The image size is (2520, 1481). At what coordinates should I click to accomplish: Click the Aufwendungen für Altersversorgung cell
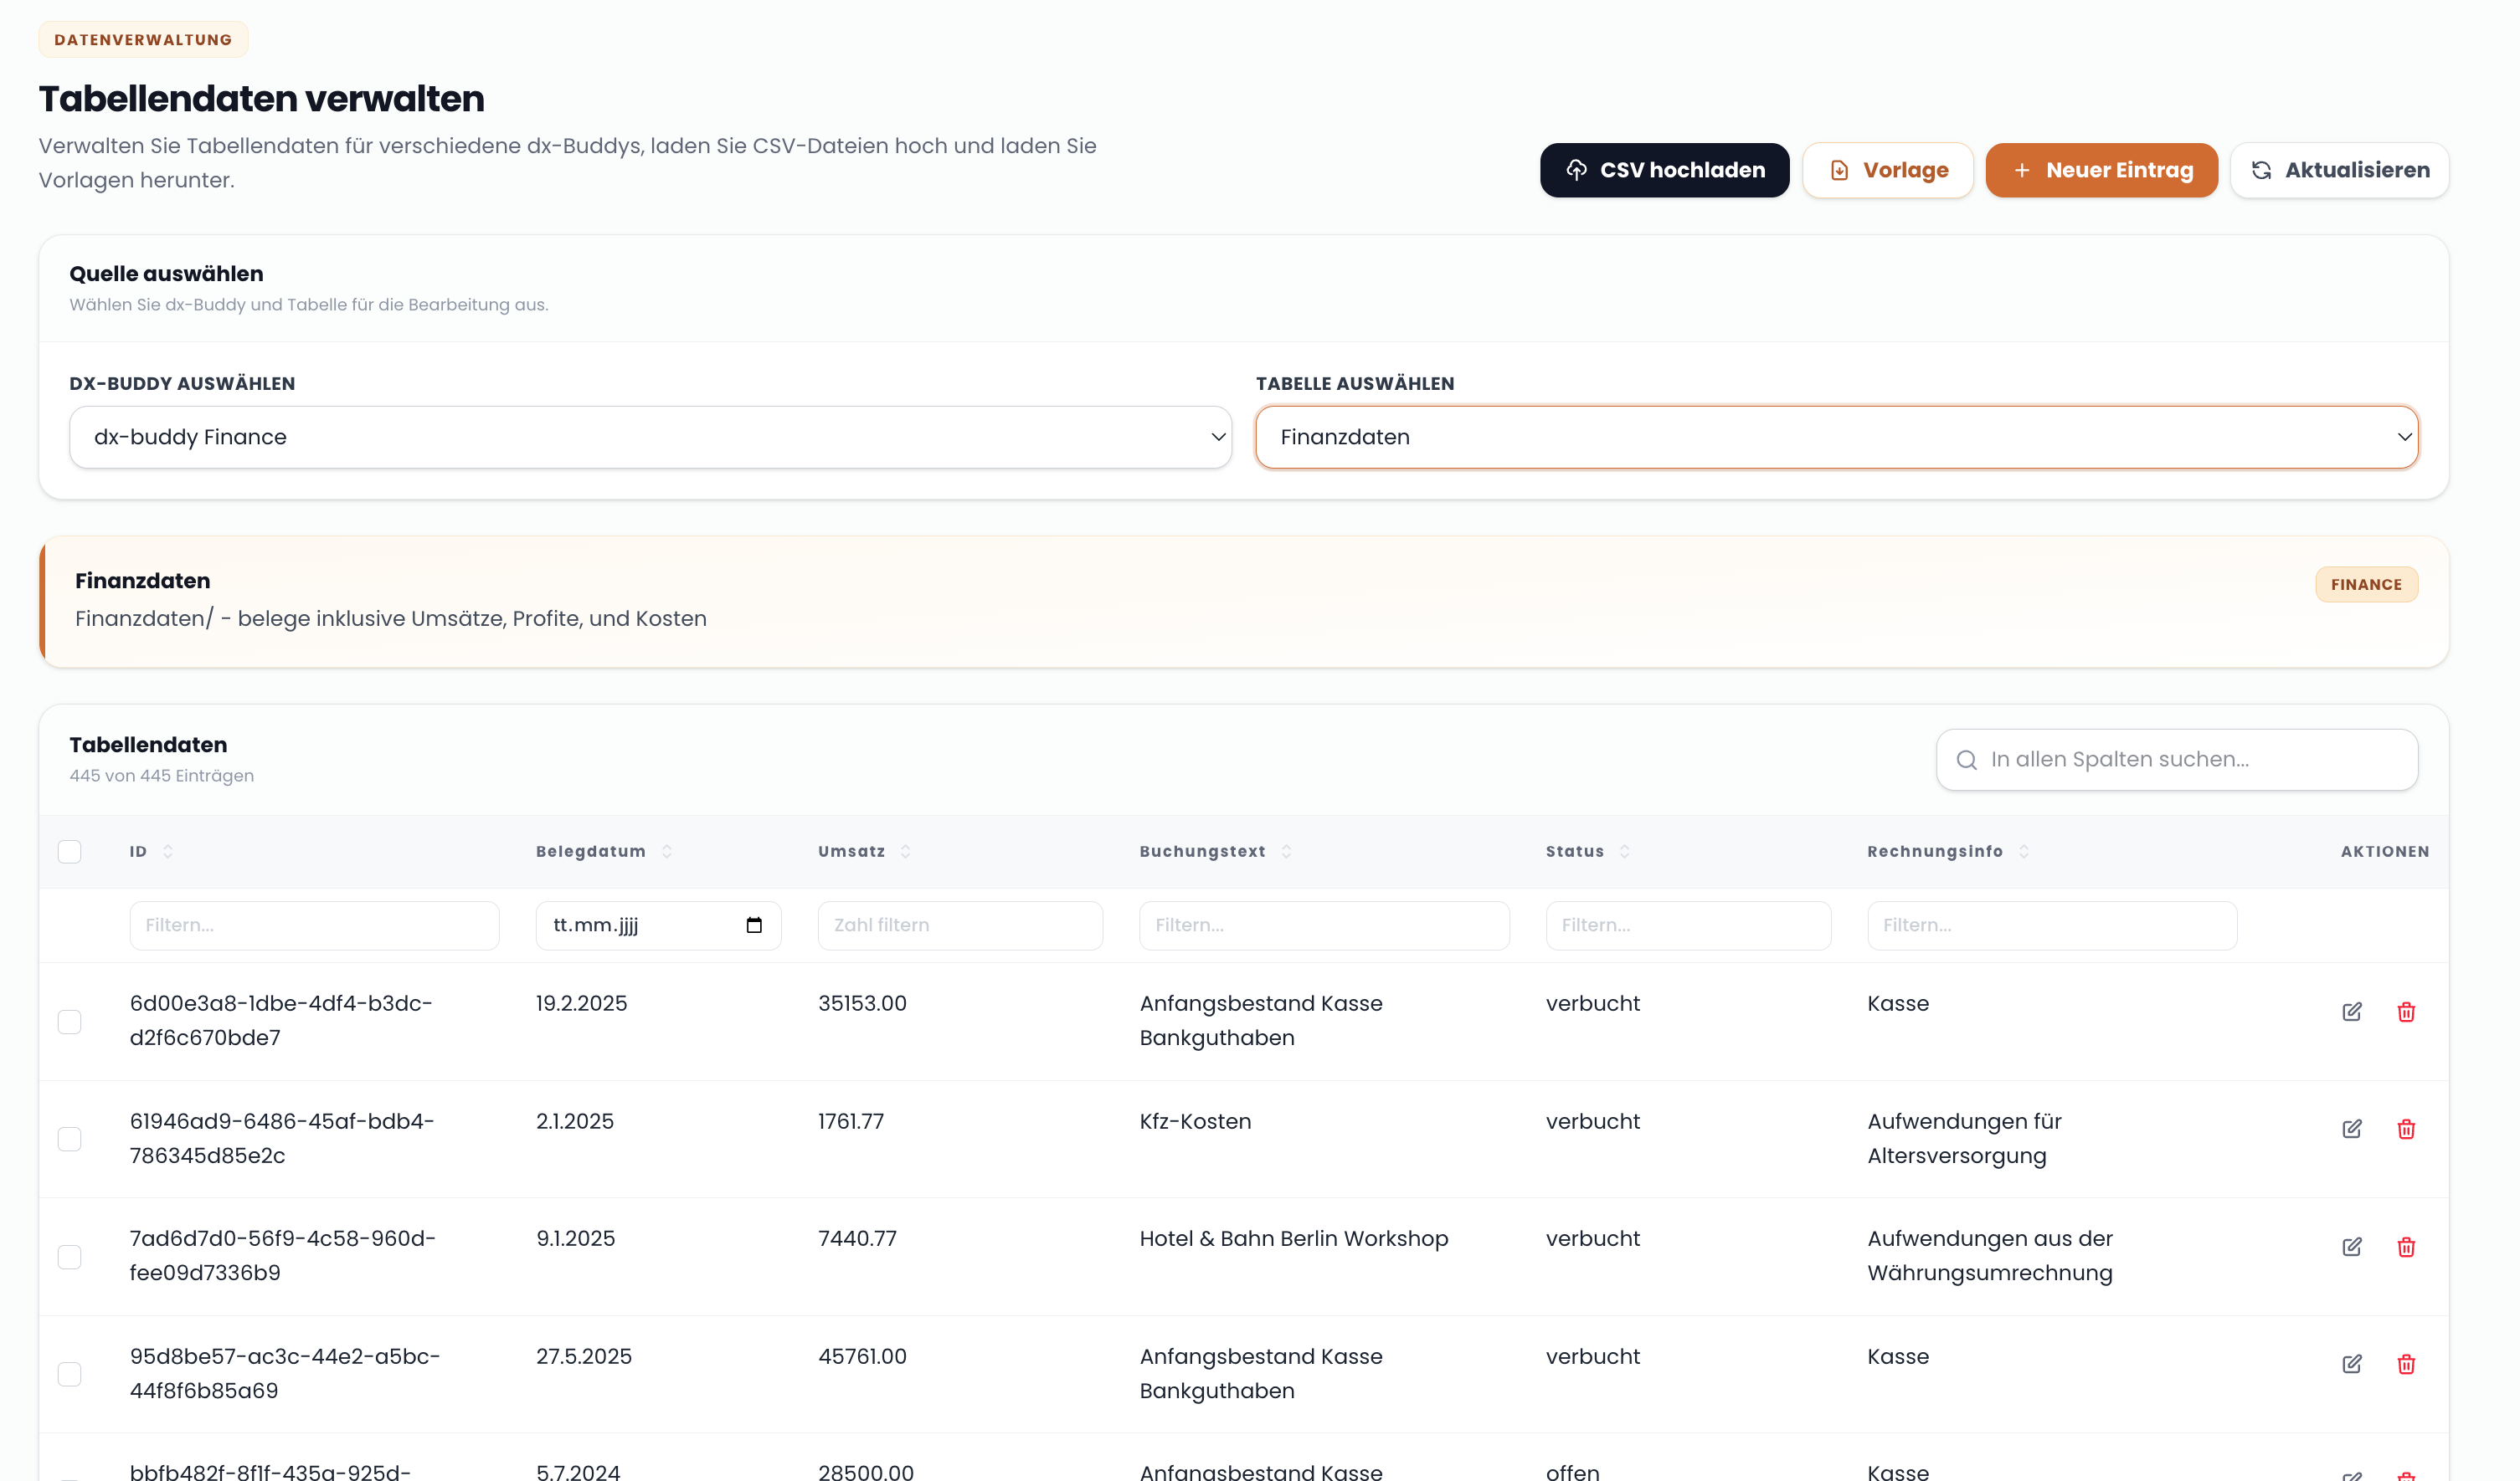point(1964,1138)
